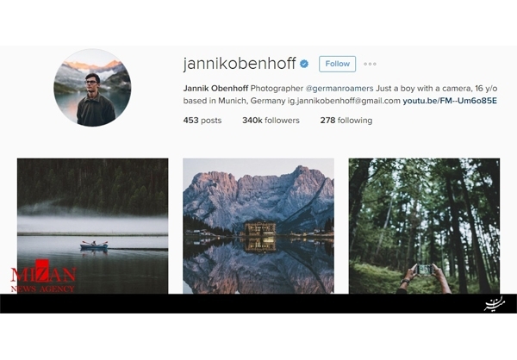This screenshot has height=360, width=517.
Task: Click the Jannik Obenhoff bold name
Action: tap(215, 89)
